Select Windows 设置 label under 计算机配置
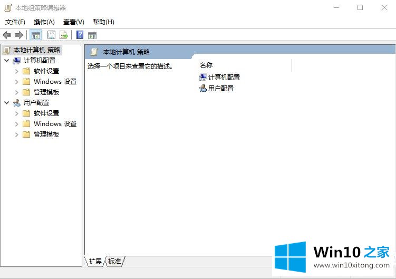Screen dimensions: 396x279 (55, 82)
